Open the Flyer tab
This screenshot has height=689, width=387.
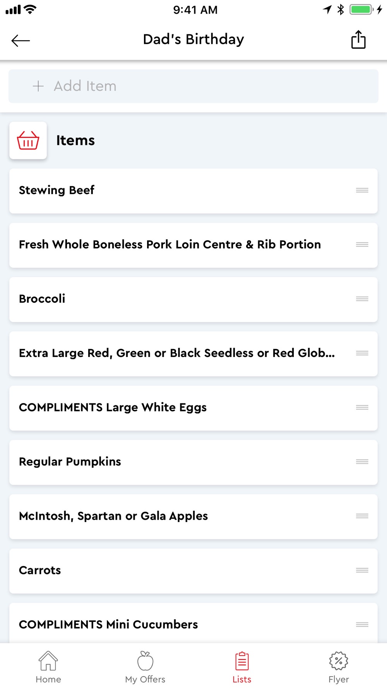tap(339, 667)
